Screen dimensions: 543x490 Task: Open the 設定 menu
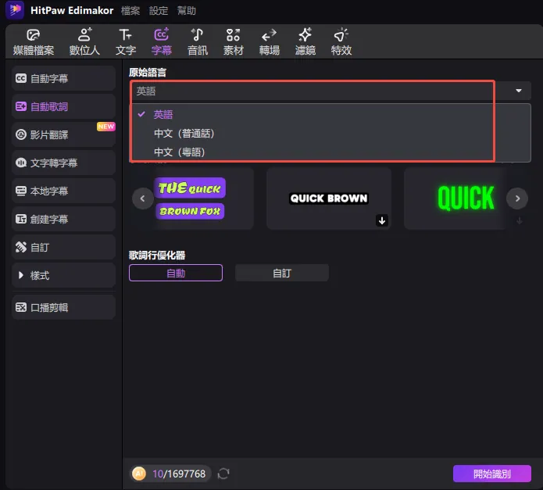(159, 11)
